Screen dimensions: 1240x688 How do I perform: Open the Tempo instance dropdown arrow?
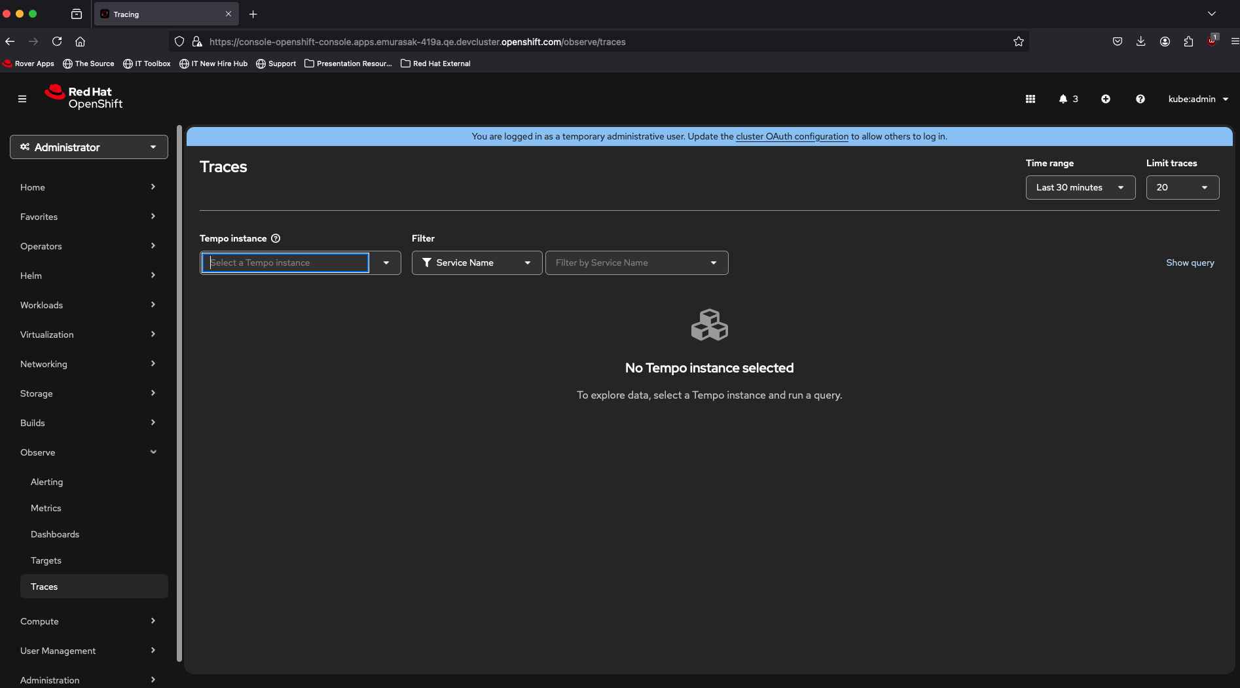[386, 263]
